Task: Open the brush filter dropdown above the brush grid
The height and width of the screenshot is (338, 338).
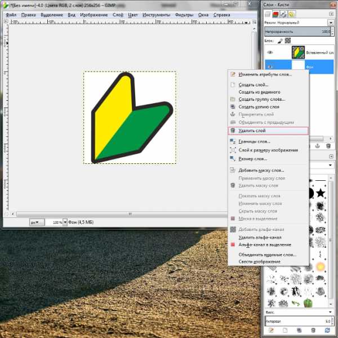Action: click(330, 165)
